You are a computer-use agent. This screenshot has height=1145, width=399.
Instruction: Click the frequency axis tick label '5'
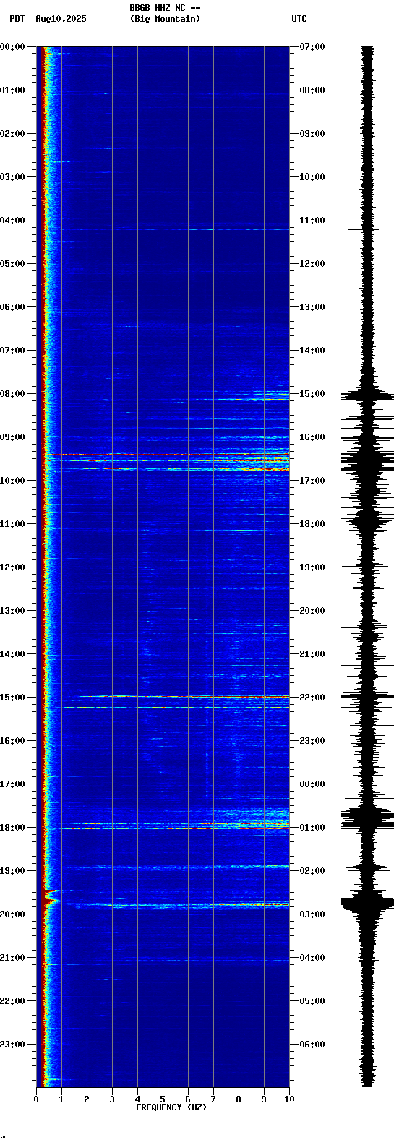click(x=163, y=1099)
